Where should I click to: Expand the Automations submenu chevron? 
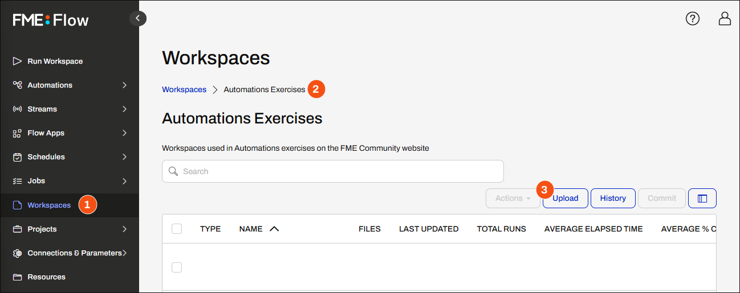(124, 85)
